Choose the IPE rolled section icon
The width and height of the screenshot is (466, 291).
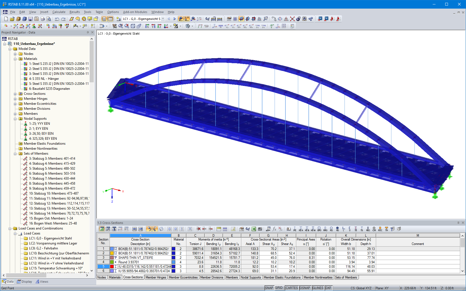point(295,229)
